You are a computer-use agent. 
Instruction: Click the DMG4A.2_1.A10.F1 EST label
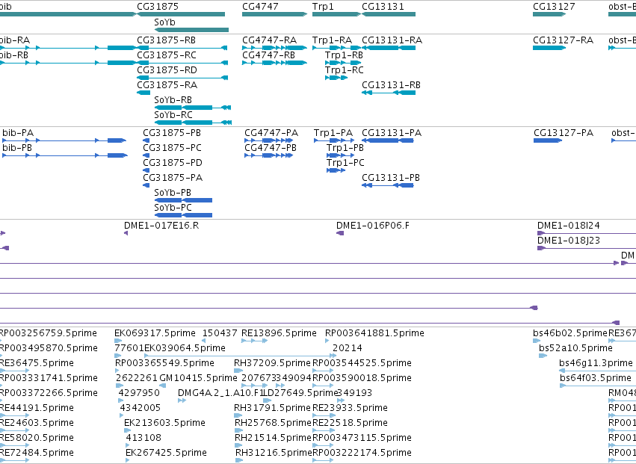click(x=220, y=393)
